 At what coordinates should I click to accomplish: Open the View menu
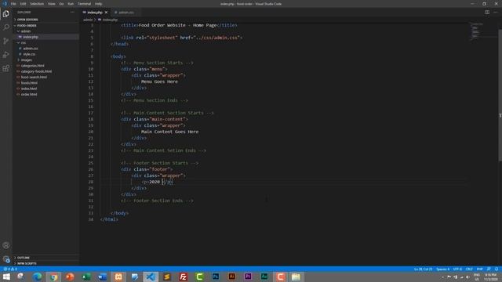52,4
